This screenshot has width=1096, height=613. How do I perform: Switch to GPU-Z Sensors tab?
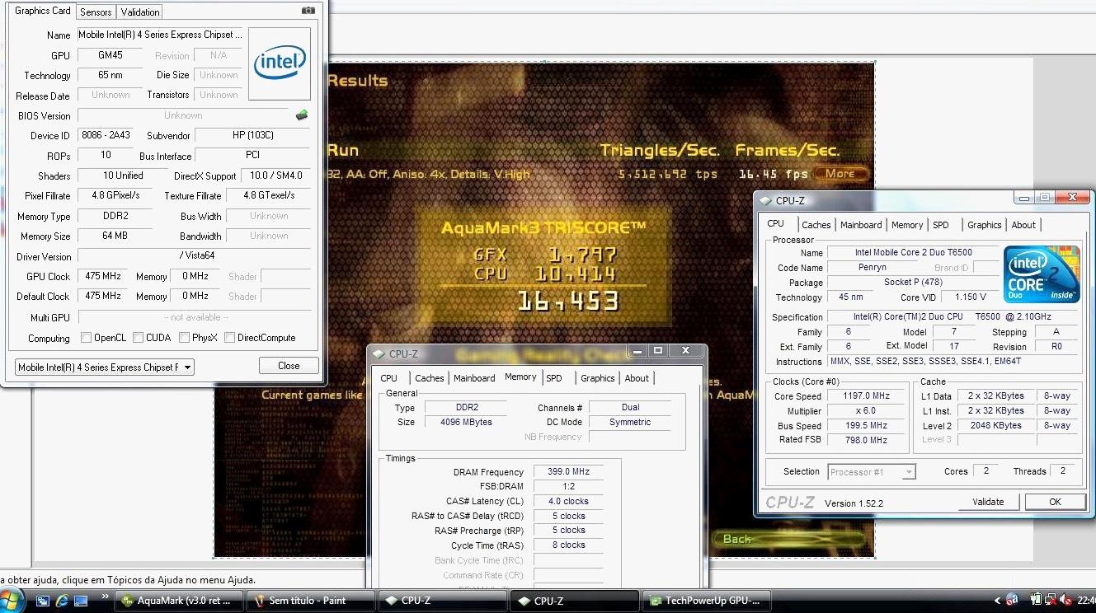(96, 12)
